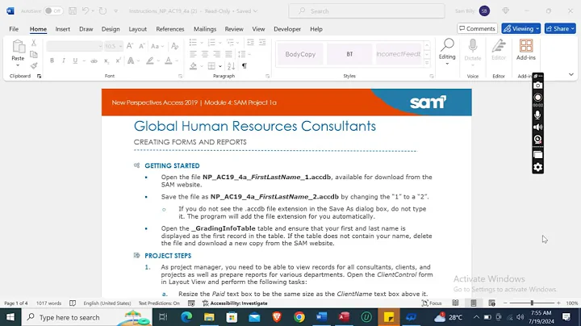Click the Text Effects icon
The image size is (581, 326).
click(131, 61)
